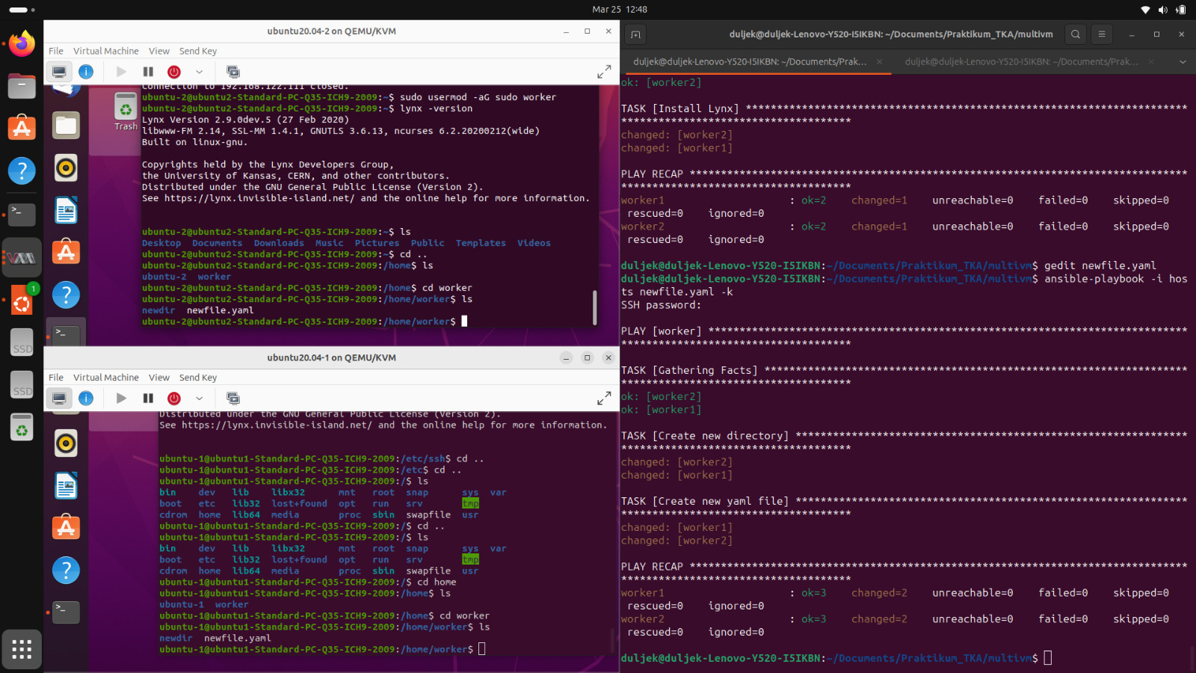Screen dimensions: 1196x673
Task: Open volume control in the system tray
Action: click(x=1162, y=10)
